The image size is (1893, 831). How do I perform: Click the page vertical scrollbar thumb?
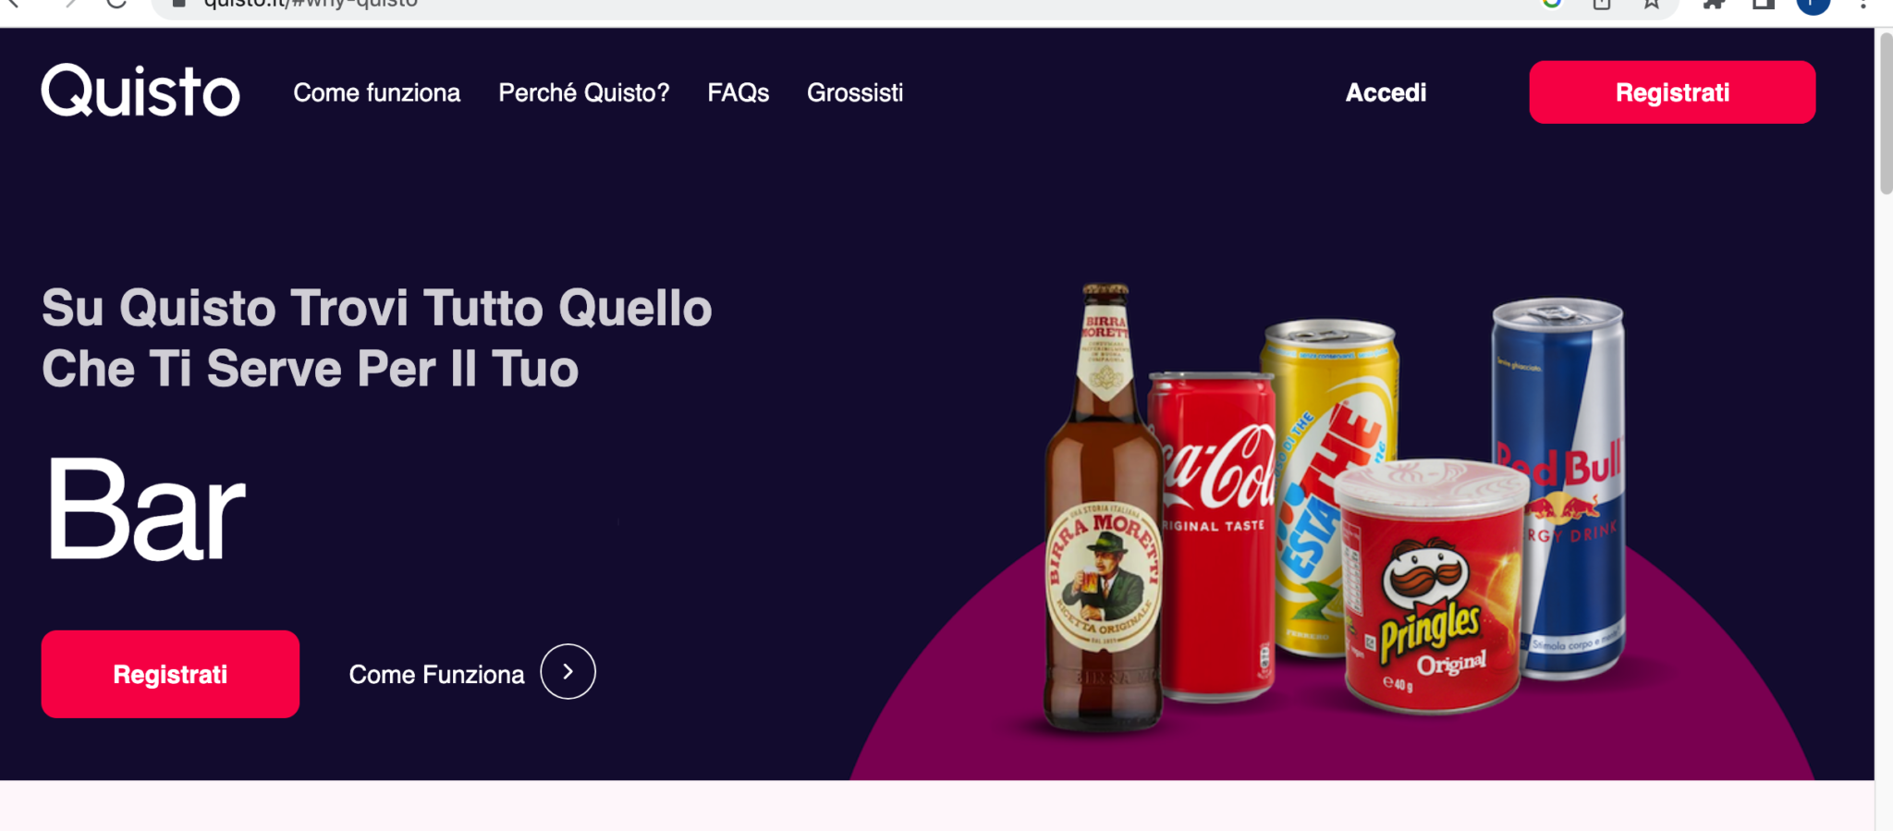[x=1886, y=111]
